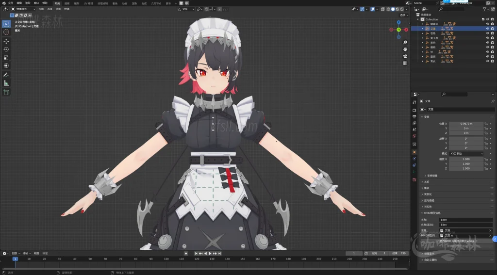Toggle lock on Location X
This screenshot has height=275, width=497.
click(x=486, y=124)
